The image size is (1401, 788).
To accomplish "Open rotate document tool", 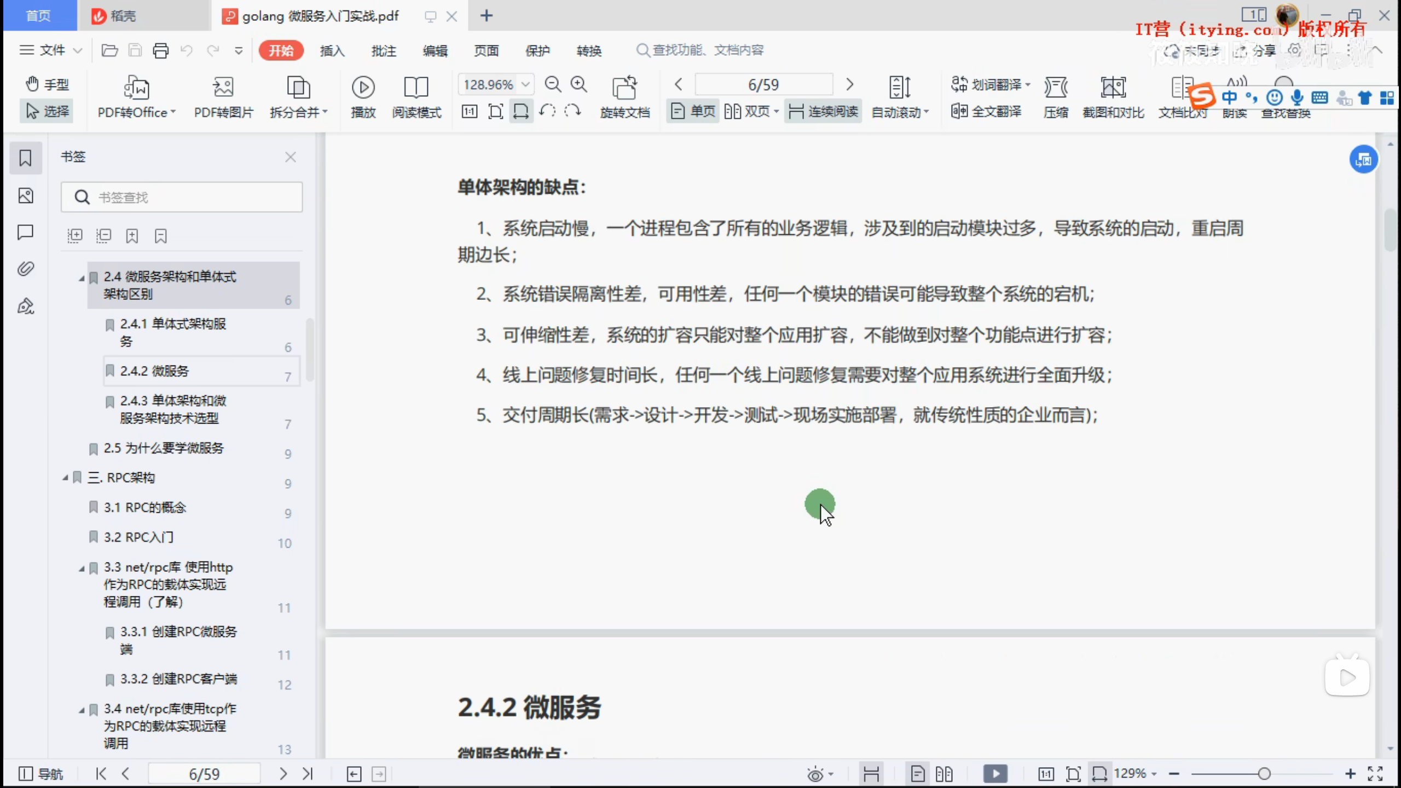I will coord(625,97).
